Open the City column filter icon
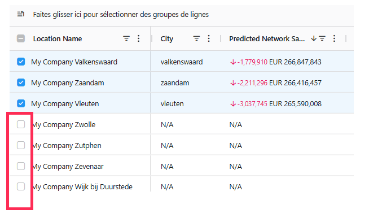Image resolution: width=382 pixels, height=213 pixels. [196, 38]
